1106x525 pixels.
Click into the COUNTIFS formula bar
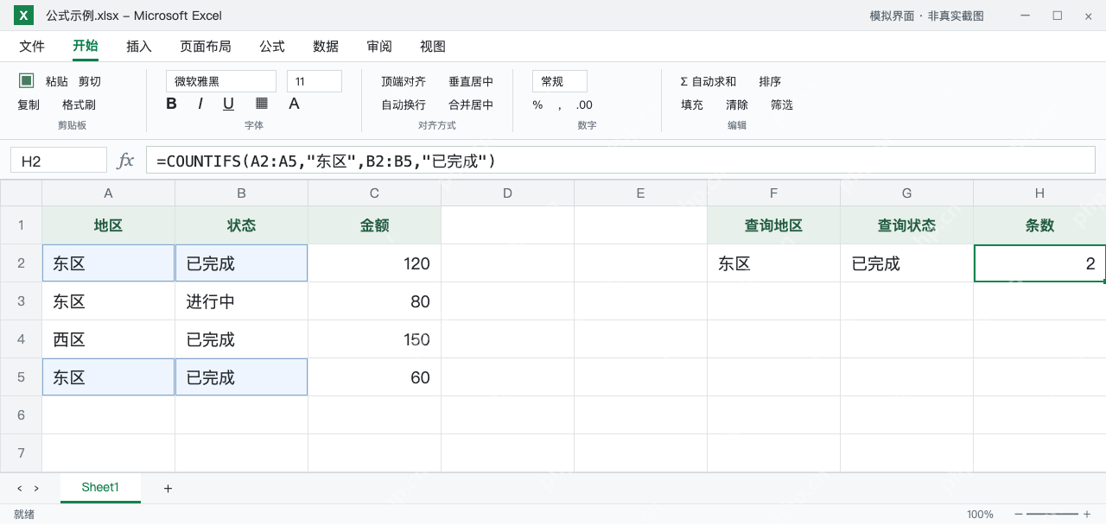(621, 161)
